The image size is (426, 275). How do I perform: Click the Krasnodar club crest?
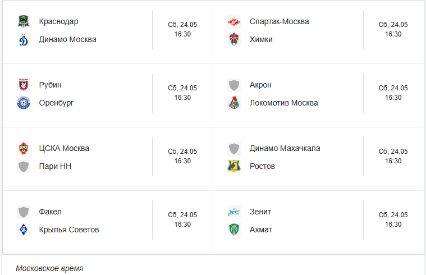click(x=24, y=21)
